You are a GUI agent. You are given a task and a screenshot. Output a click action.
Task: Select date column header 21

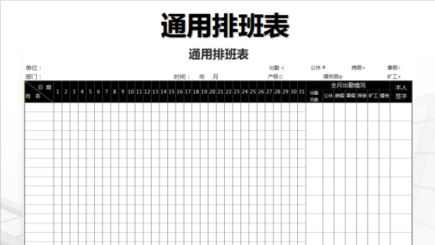tap(220, 92)
